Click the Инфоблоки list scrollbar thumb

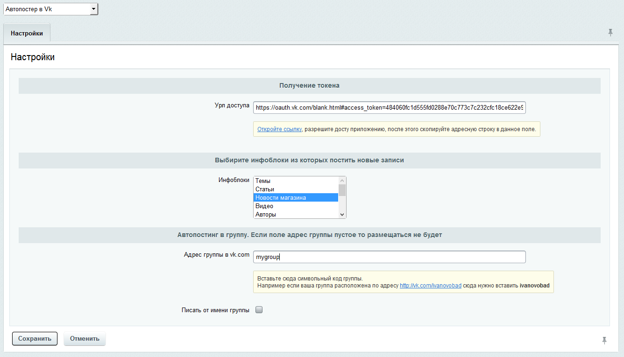(342, 190)
